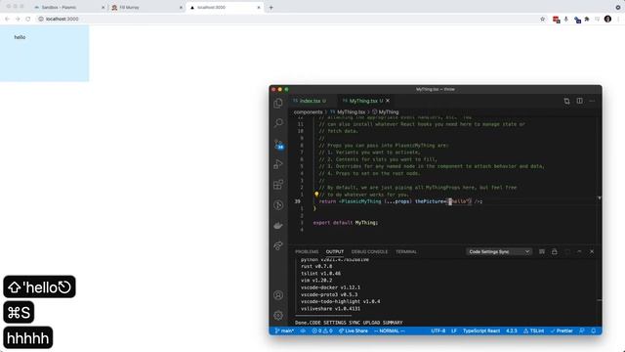Viewport: 625px width, 352px height.
Task: Click the MyThing.tsx breadcrumb segment
Action: coord(348,112)
